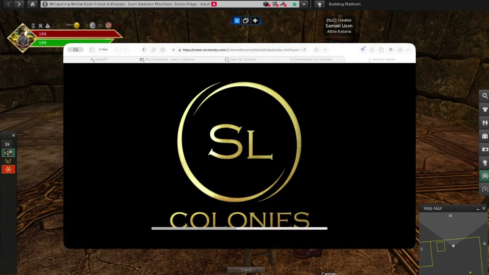This screenshot has height=275, width=489.
Task: Click the privacy shield icon in browser toolbar
Action: click(x=144, y=50)
